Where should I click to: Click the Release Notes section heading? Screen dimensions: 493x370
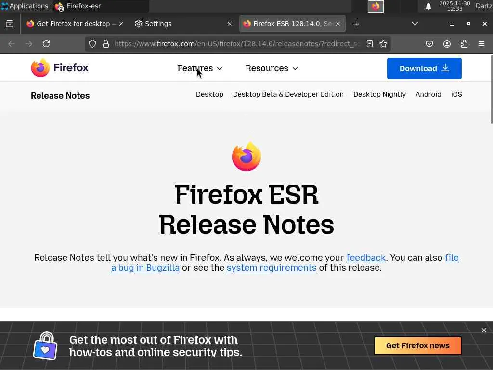coord(60,96)
